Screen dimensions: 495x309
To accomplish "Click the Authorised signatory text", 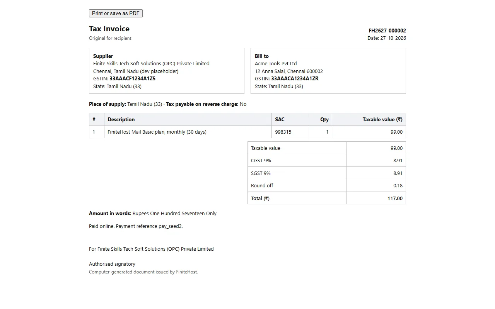I will coord(112,264).
